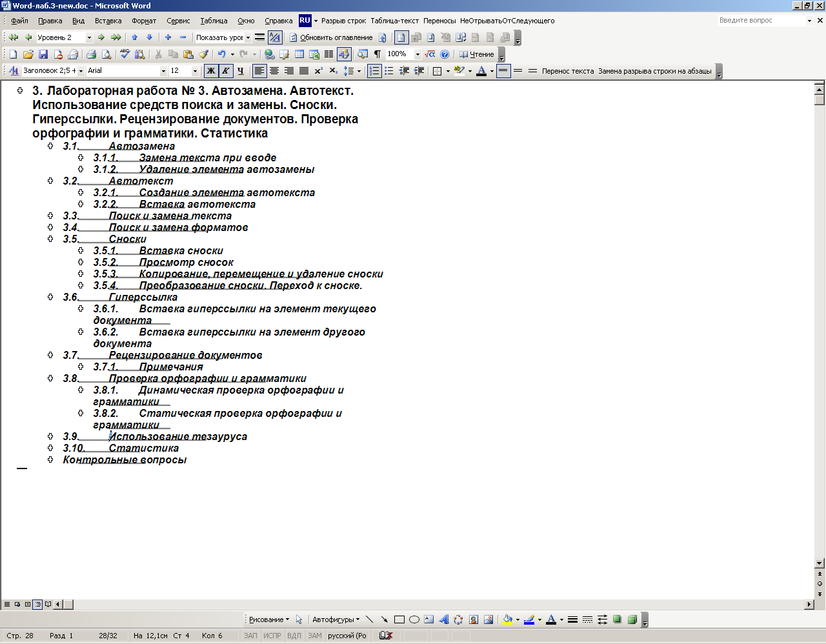The image size is (826, 644).
Task: Open Word help question mark icon
Action: point(445,54)
